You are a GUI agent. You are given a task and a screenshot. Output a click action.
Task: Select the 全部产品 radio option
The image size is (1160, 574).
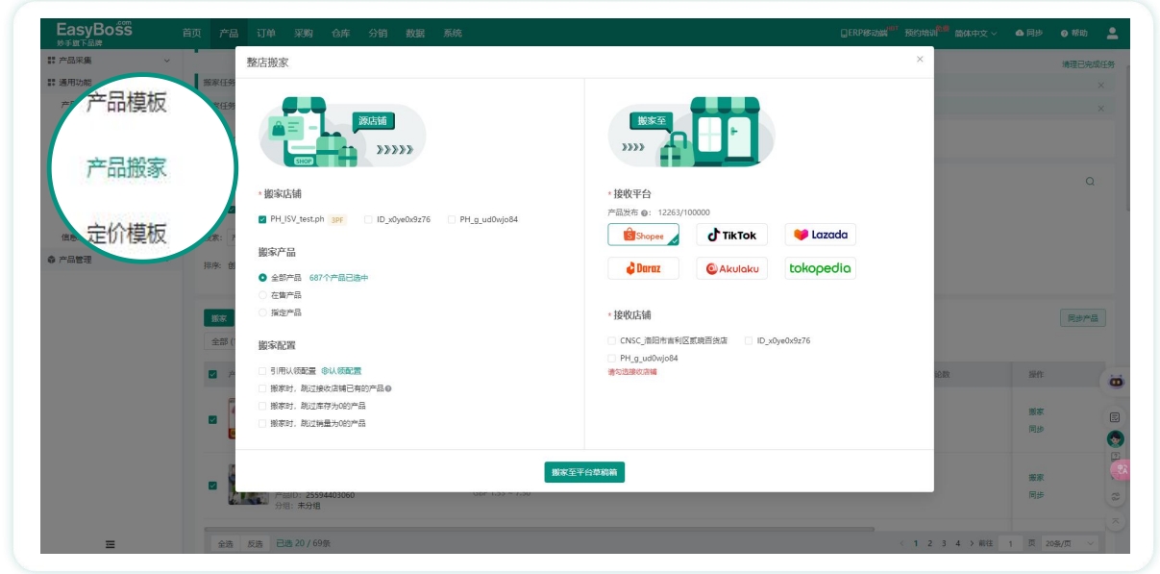(262, 278)
